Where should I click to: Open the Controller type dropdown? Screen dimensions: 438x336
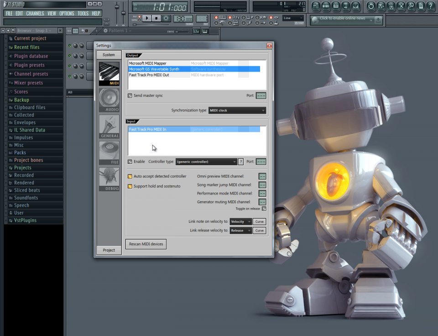206,162
